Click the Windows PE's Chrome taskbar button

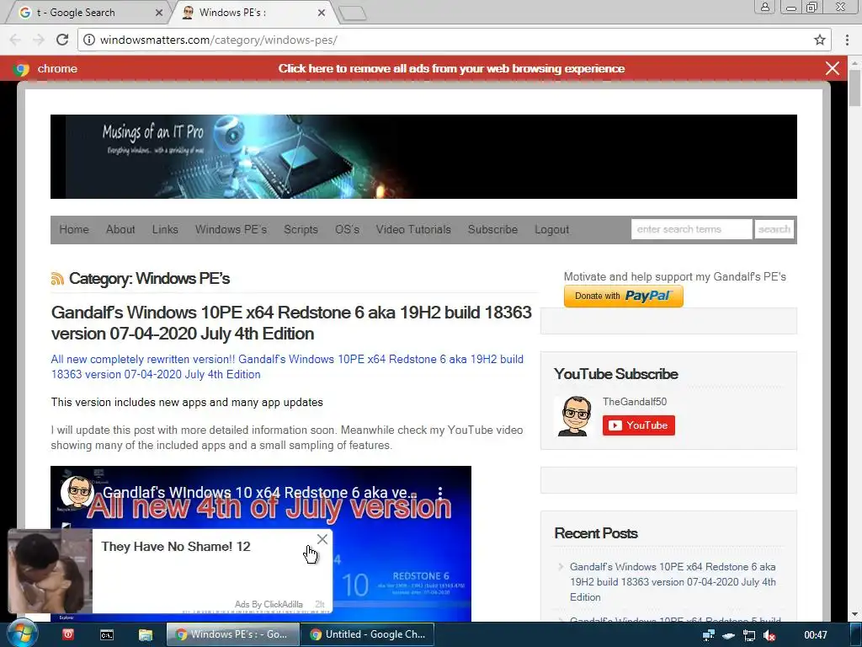point(233,634)
